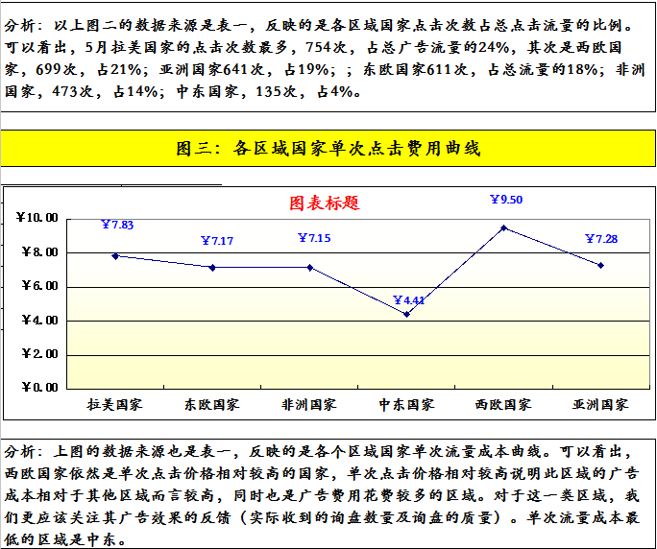Click the data label ¥7.15
The width and height of the screenshot is (657, 549).
(314, 238)
